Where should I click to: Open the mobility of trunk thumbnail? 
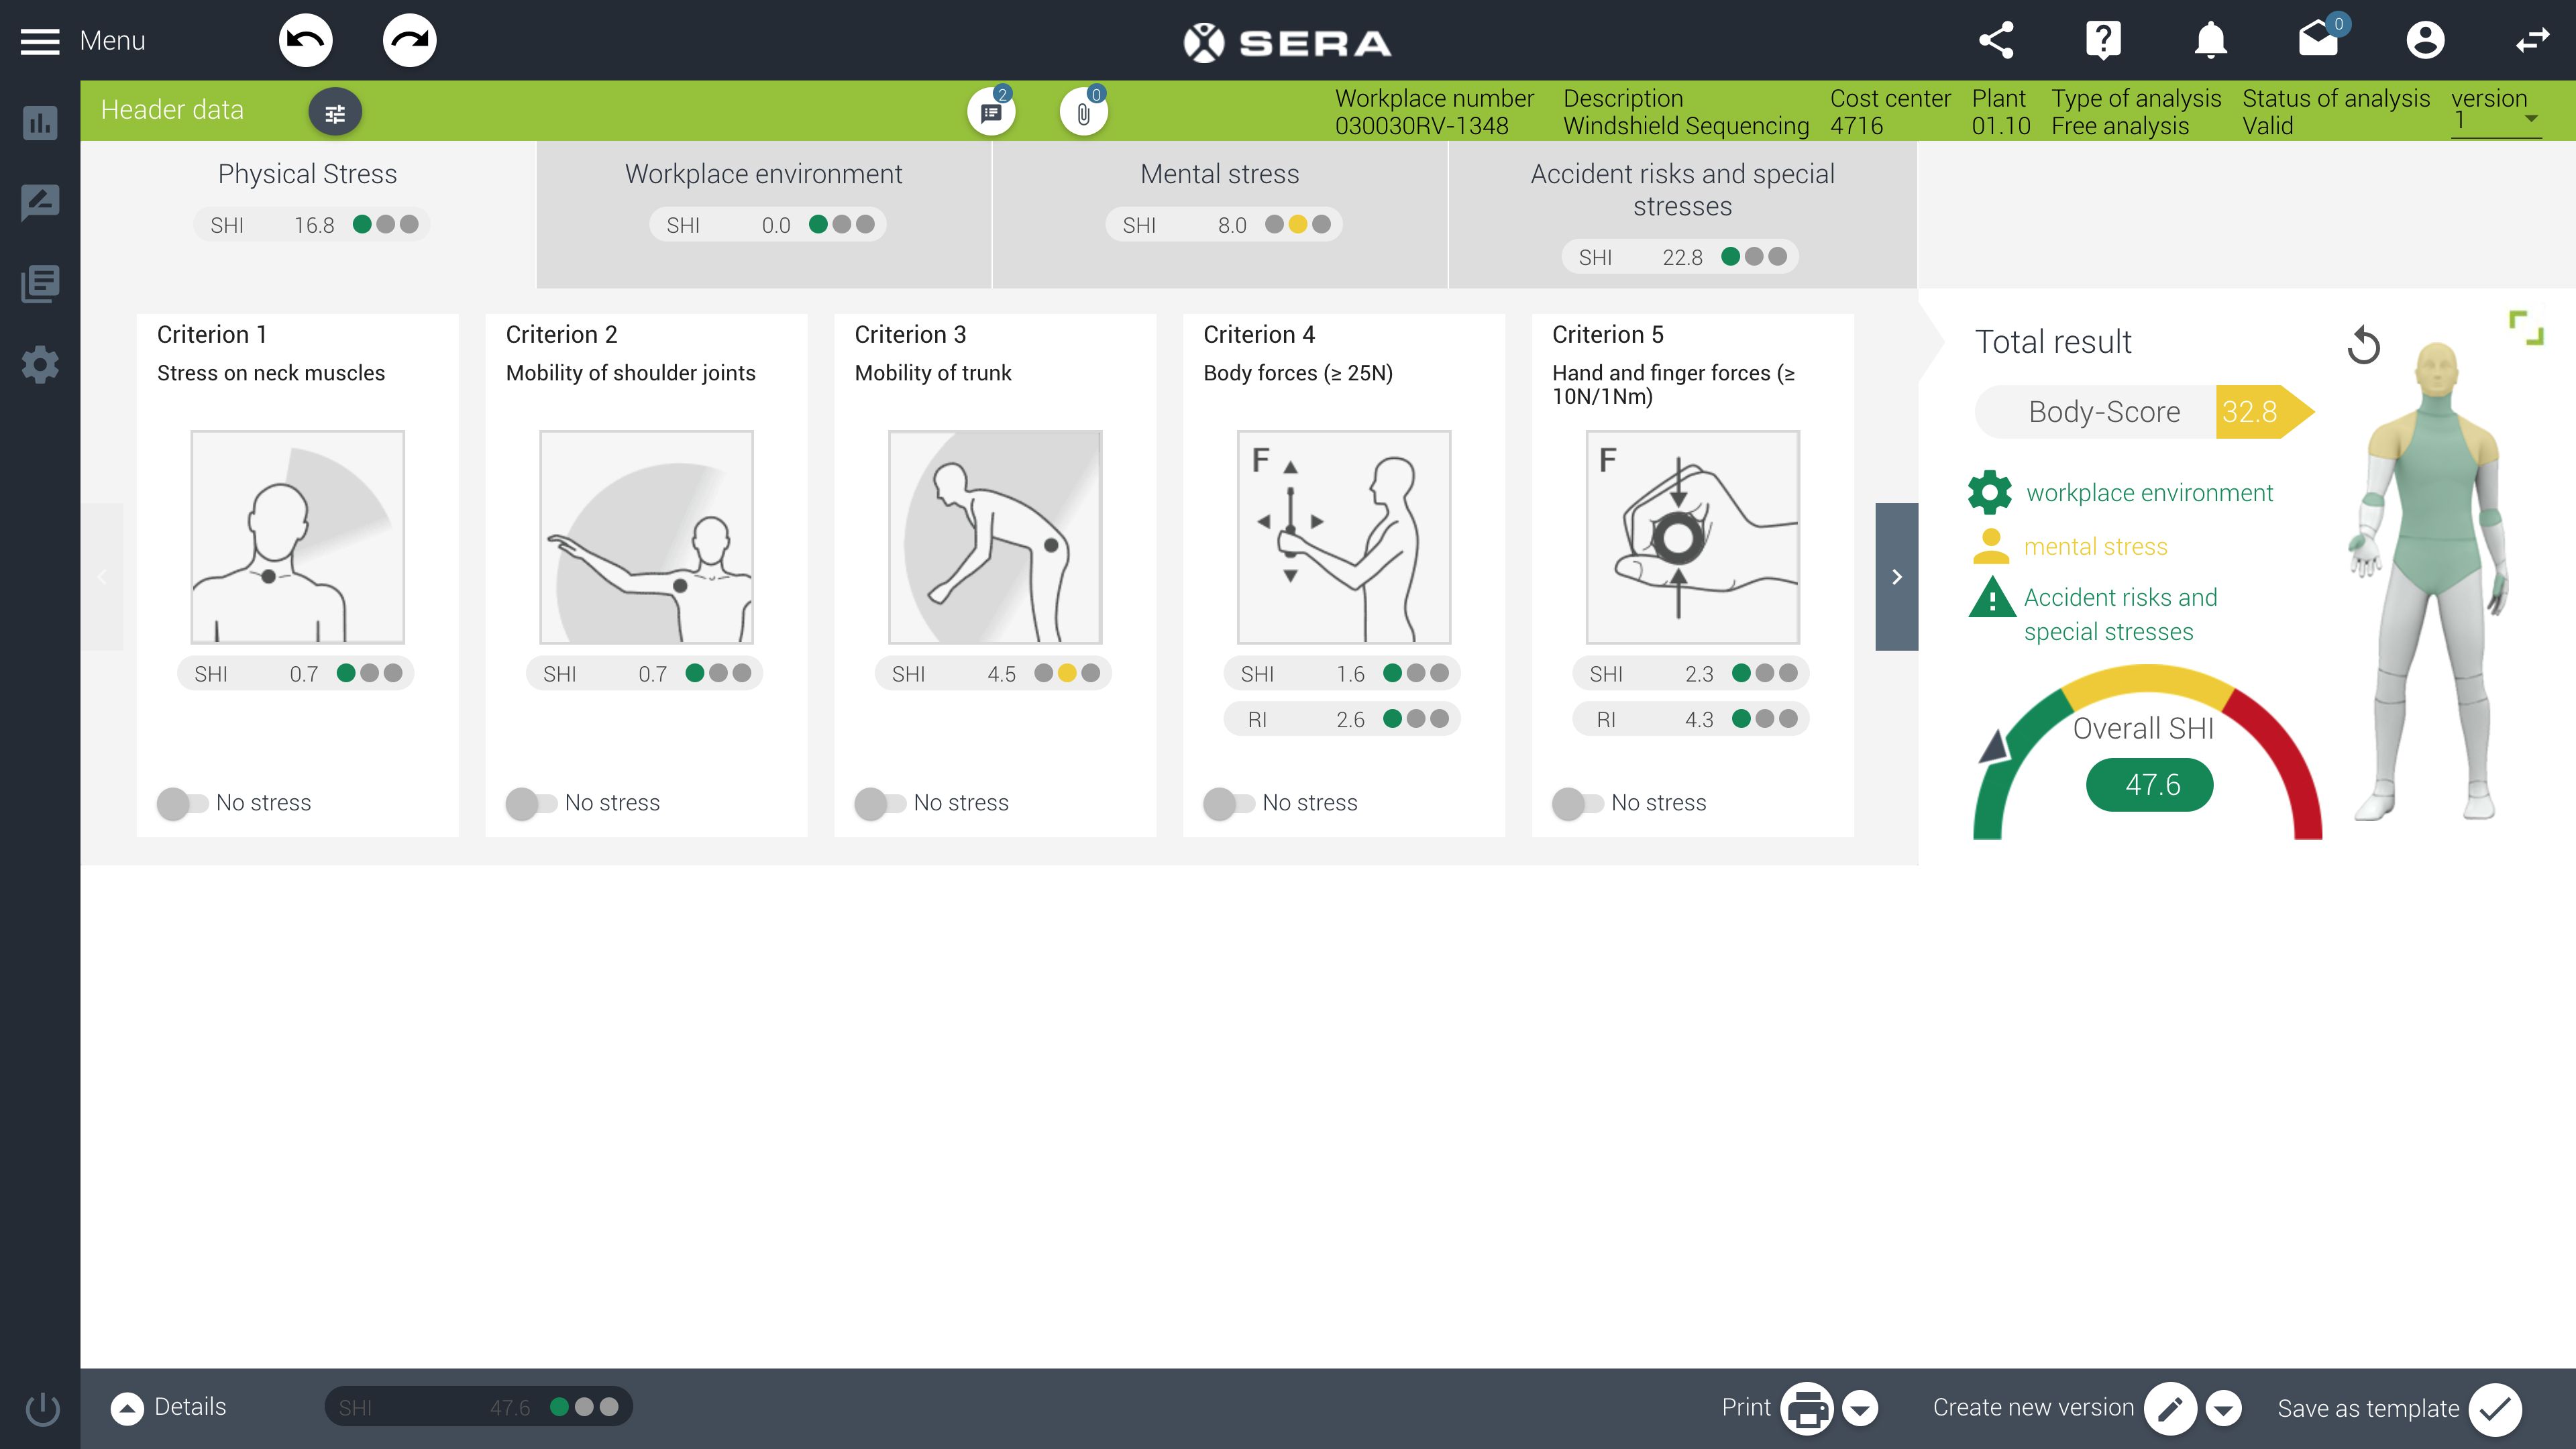click(x=995, y=537)
